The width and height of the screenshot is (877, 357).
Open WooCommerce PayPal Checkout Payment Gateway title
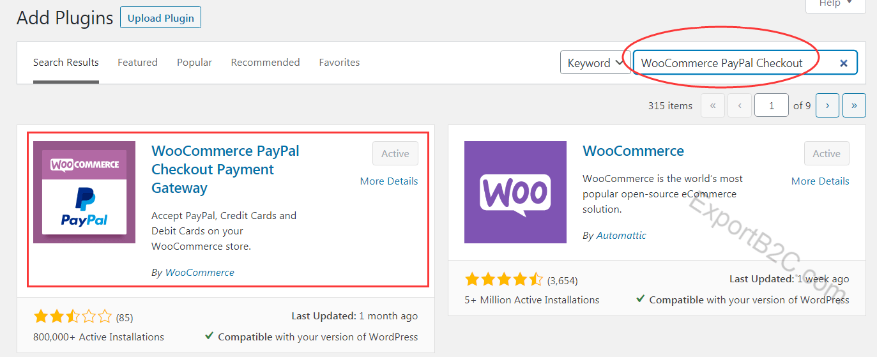click(x=225, y=169)
